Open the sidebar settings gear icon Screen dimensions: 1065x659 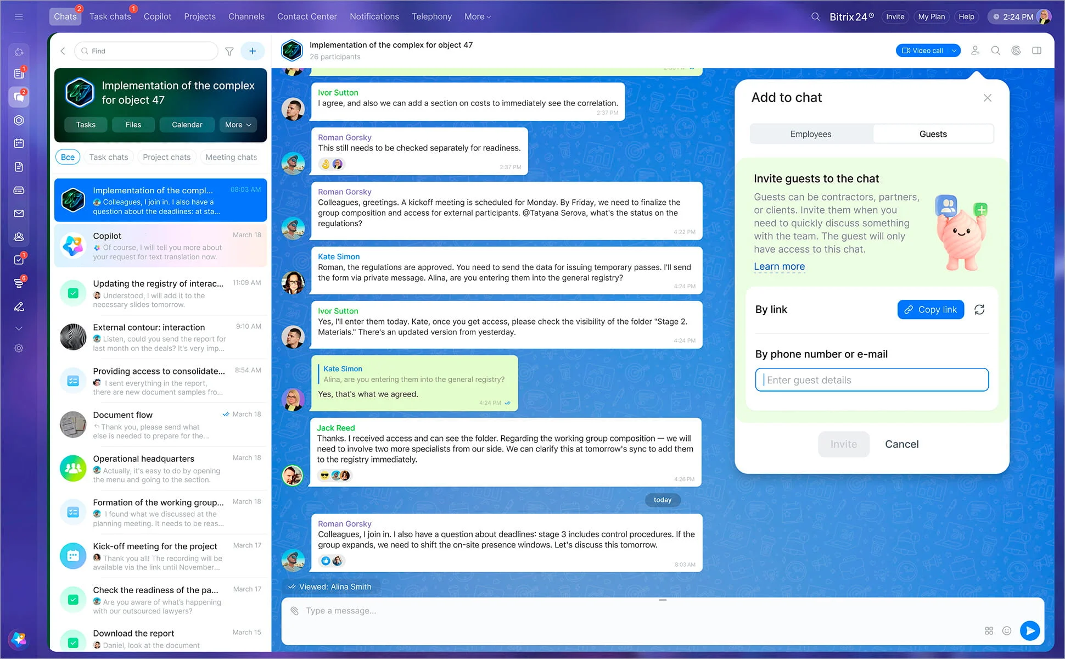[x=19, y=348]
